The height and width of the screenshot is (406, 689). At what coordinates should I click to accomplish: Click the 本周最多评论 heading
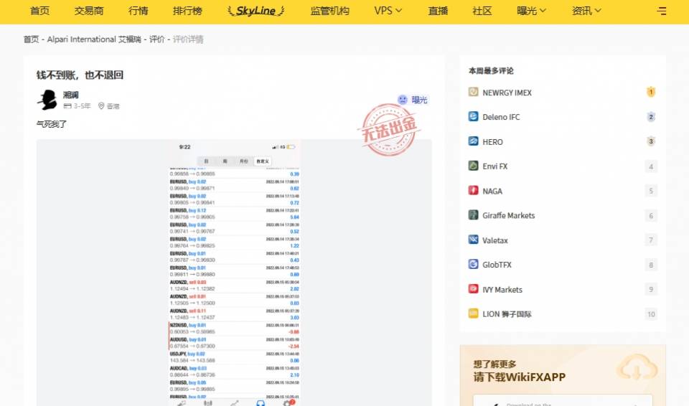click(x=491, y=71)
